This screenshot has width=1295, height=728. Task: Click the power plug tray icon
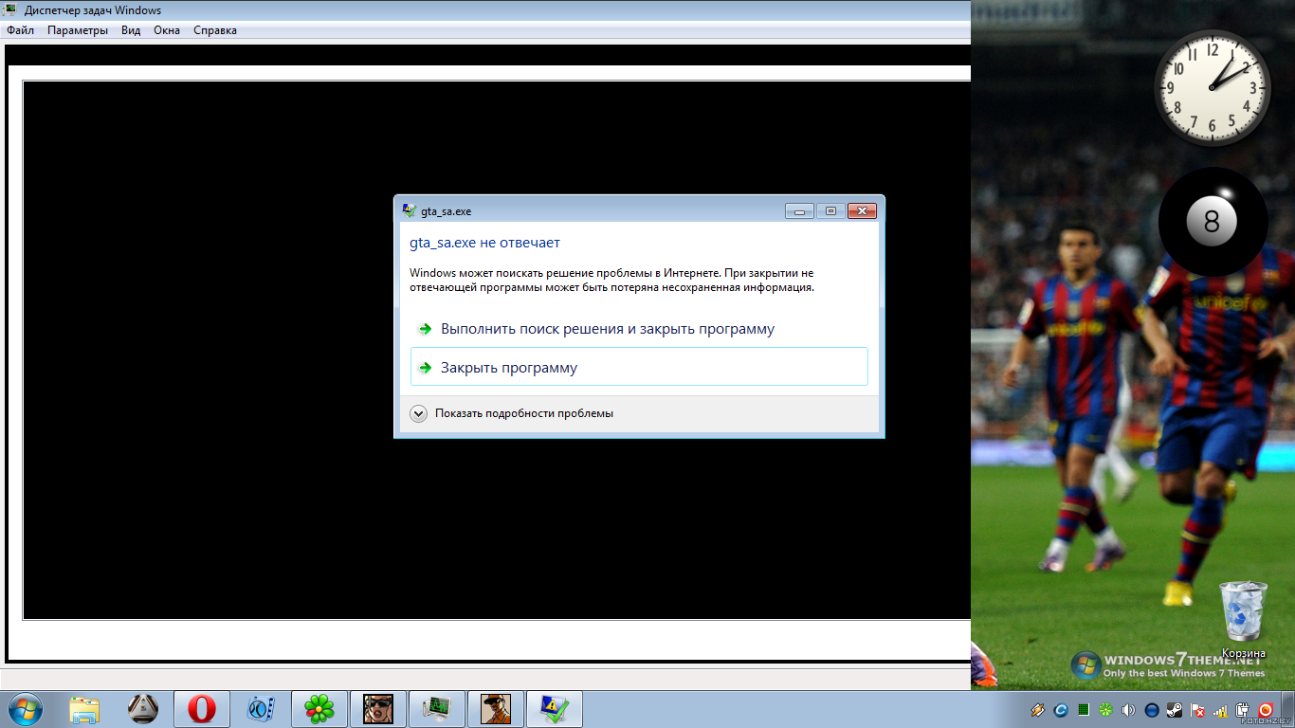click(1243, 710)
